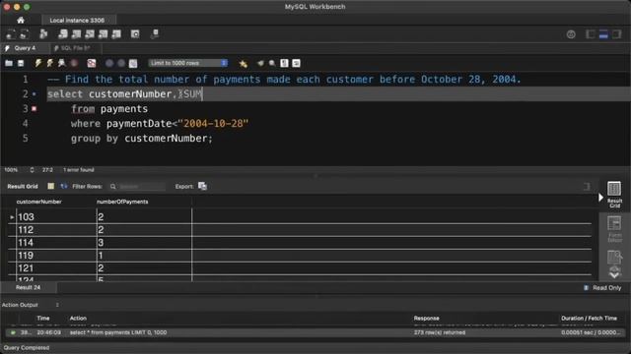Click 'group by customerNumber;' line
This screenshot has height=354, width=631.
pyautogui.click(x=142, y=139)
